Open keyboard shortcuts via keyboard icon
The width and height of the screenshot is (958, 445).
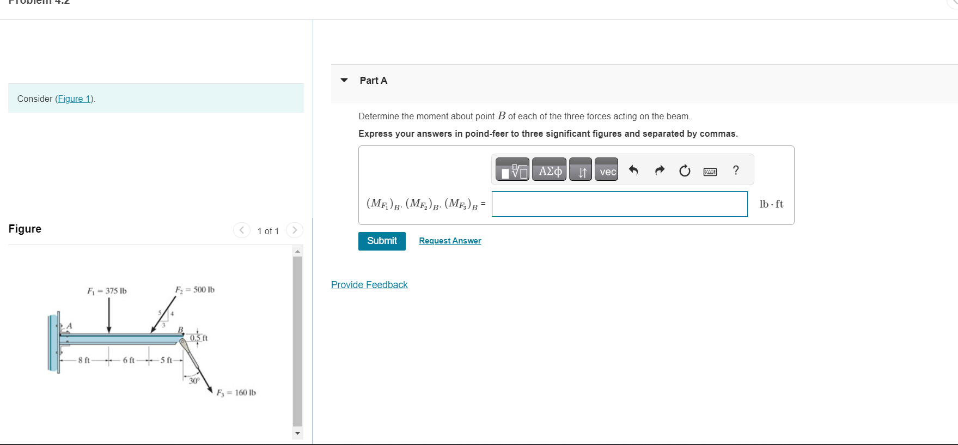click(710, 170)
